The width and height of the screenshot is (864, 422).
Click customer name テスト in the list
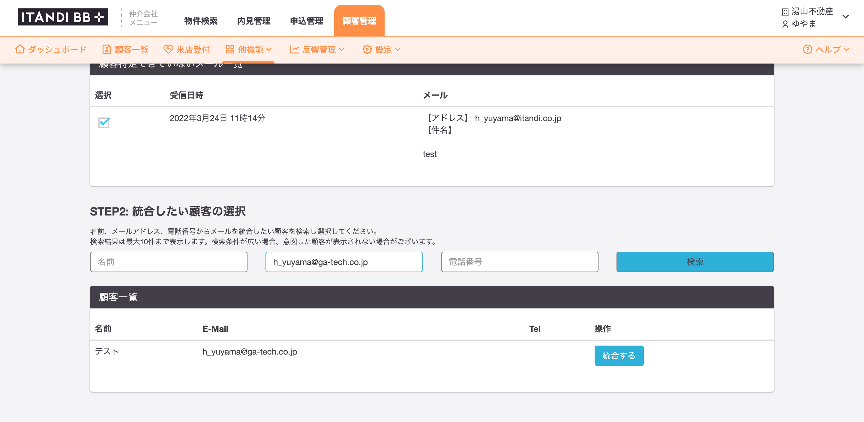coord(107,351)
